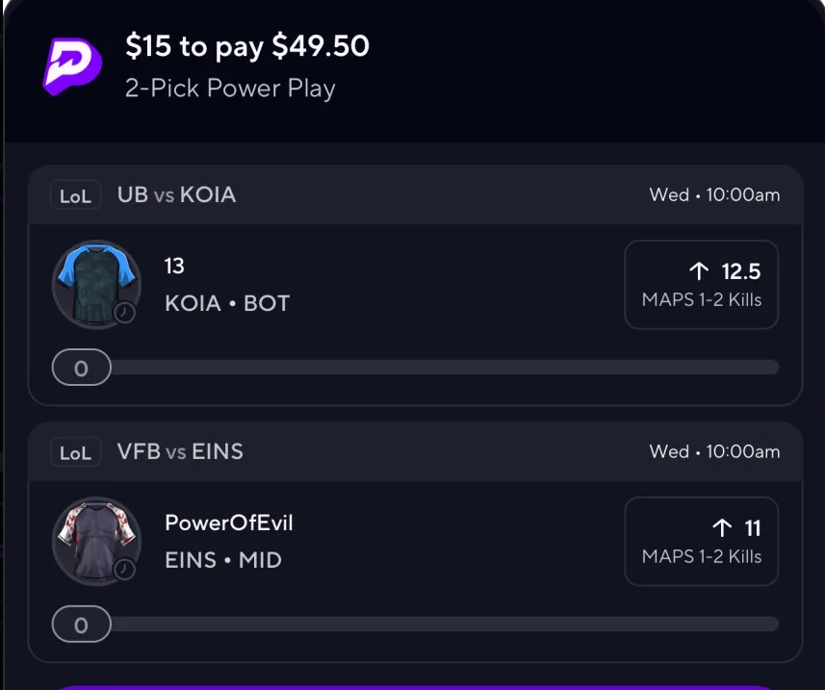The image size is (825, 690).
Task: Click the up arrow beside 12.5
Action: tap(699, 271)
